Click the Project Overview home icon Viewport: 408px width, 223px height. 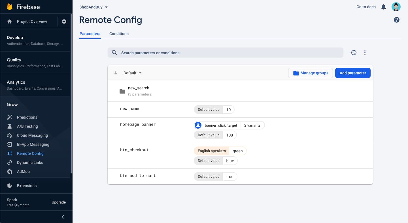(x=10, y=21)
